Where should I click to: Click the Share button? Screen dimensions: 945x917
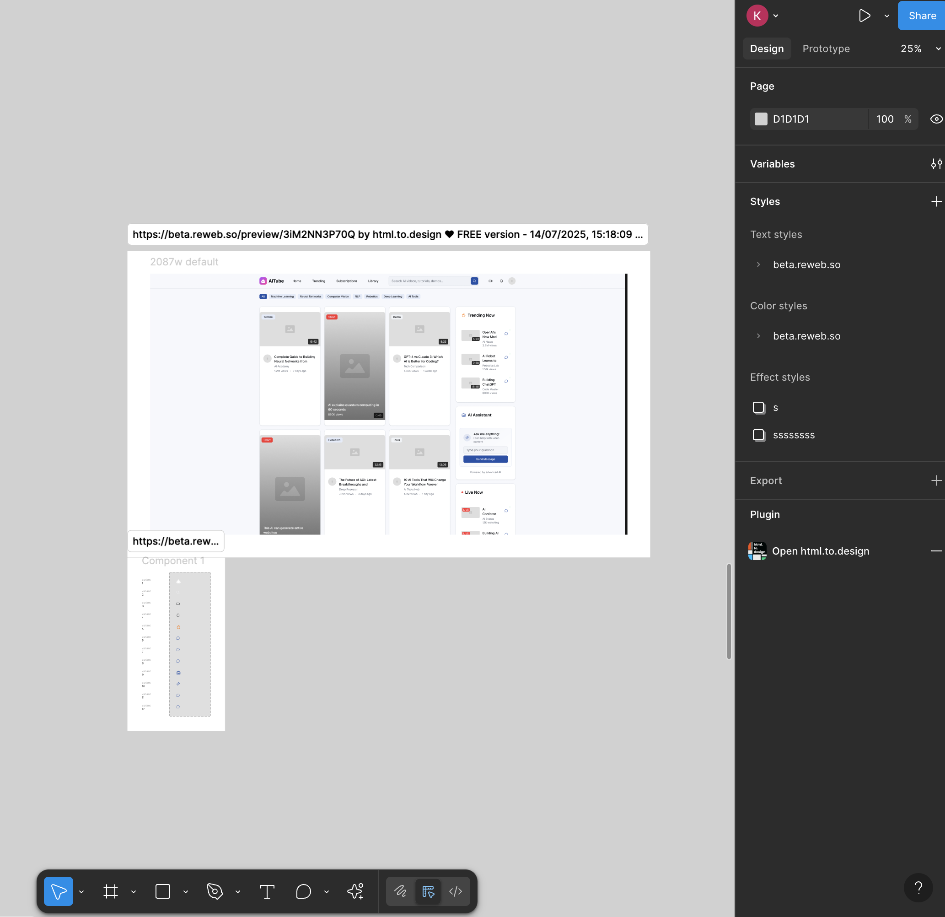click(922, 16)
